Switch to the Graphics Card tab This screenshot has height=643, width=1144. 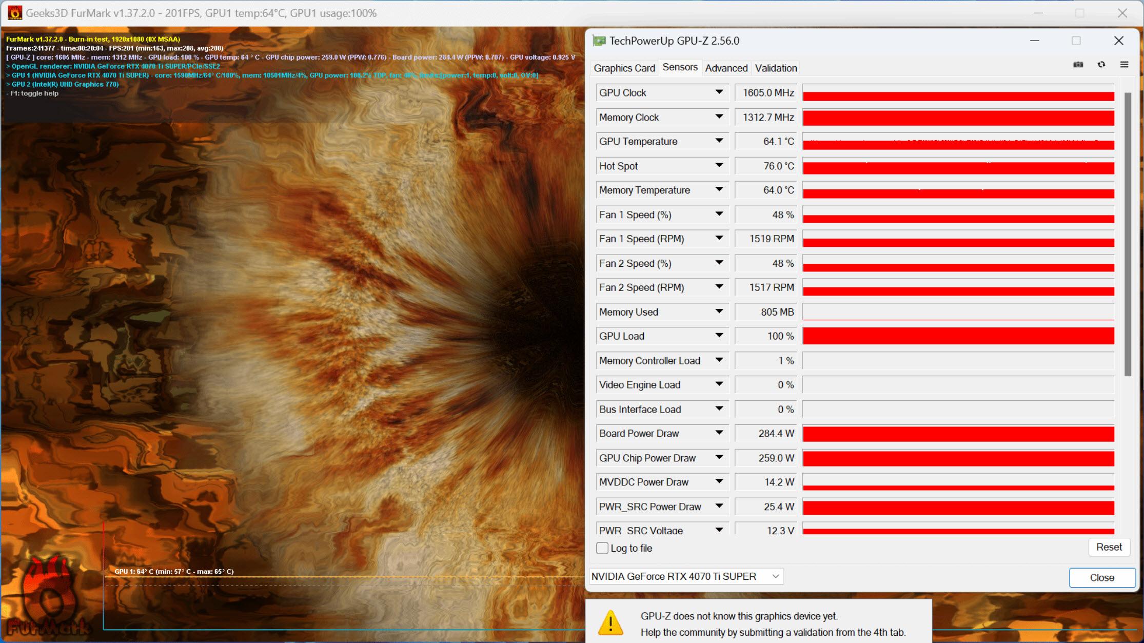[625, 68]
